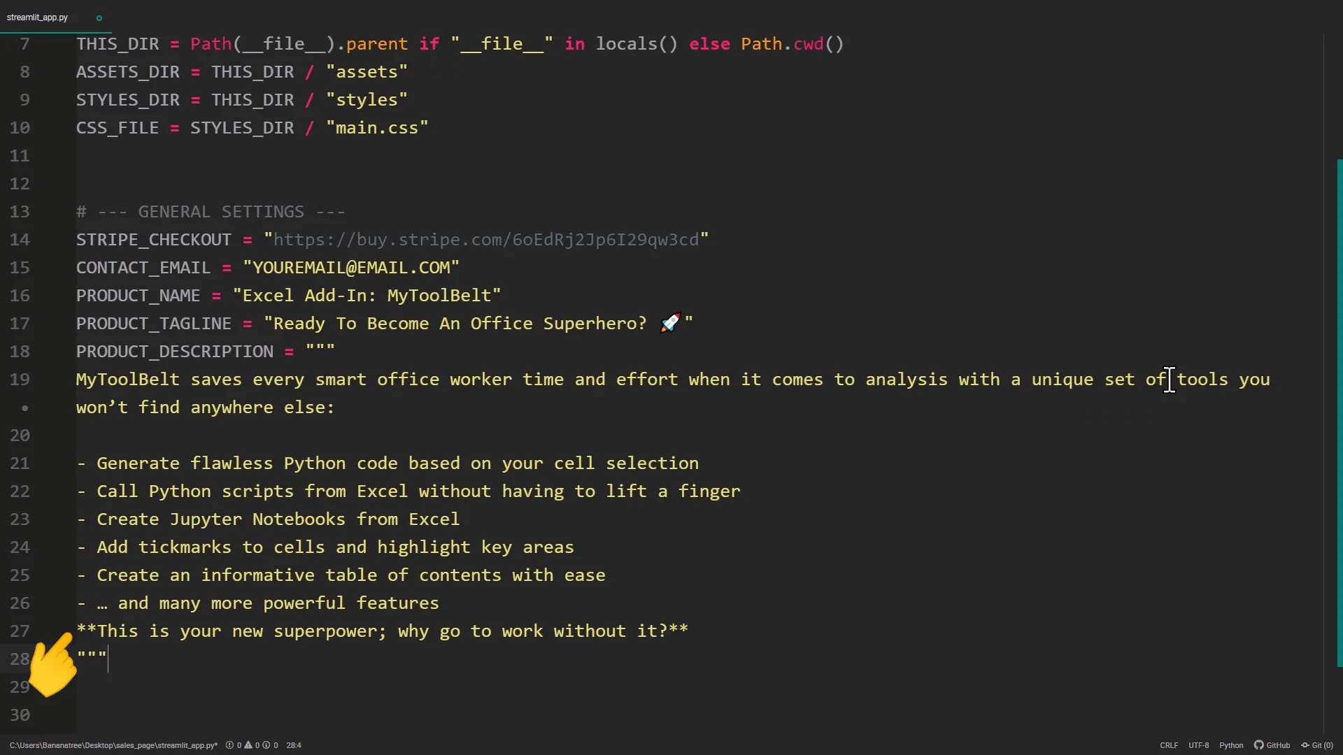The width and height of the screenshot is (1343, 755).
Task: Open the GitHub panel via its octocat icon
Action: (x=1259, y=745)
